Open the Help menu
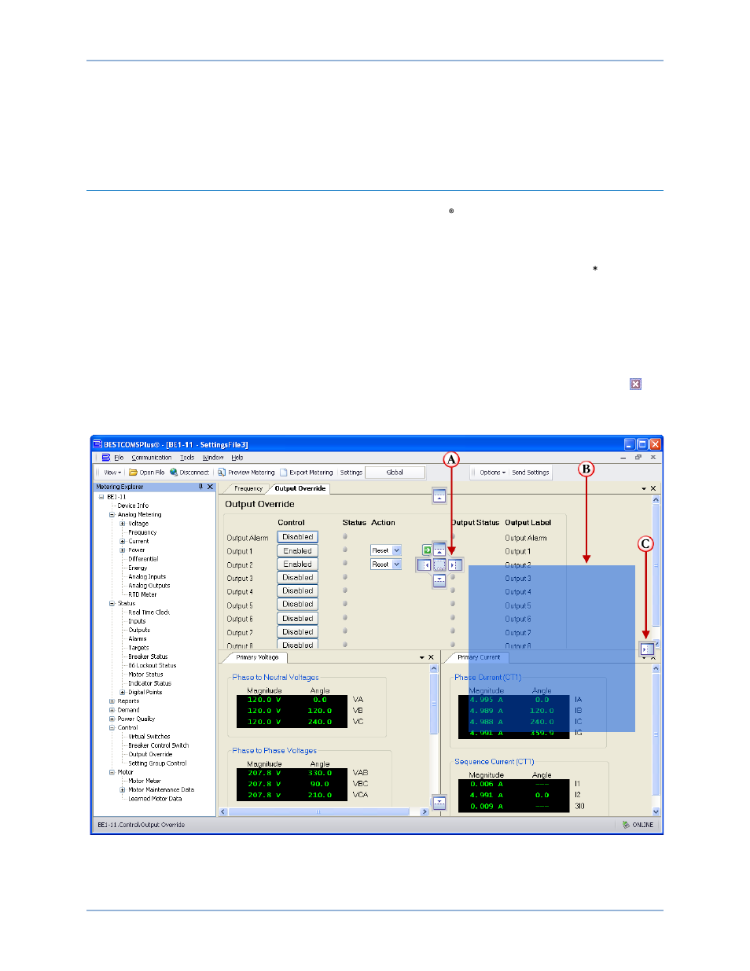This screenshot has height=971, width=750. [237, 457]
